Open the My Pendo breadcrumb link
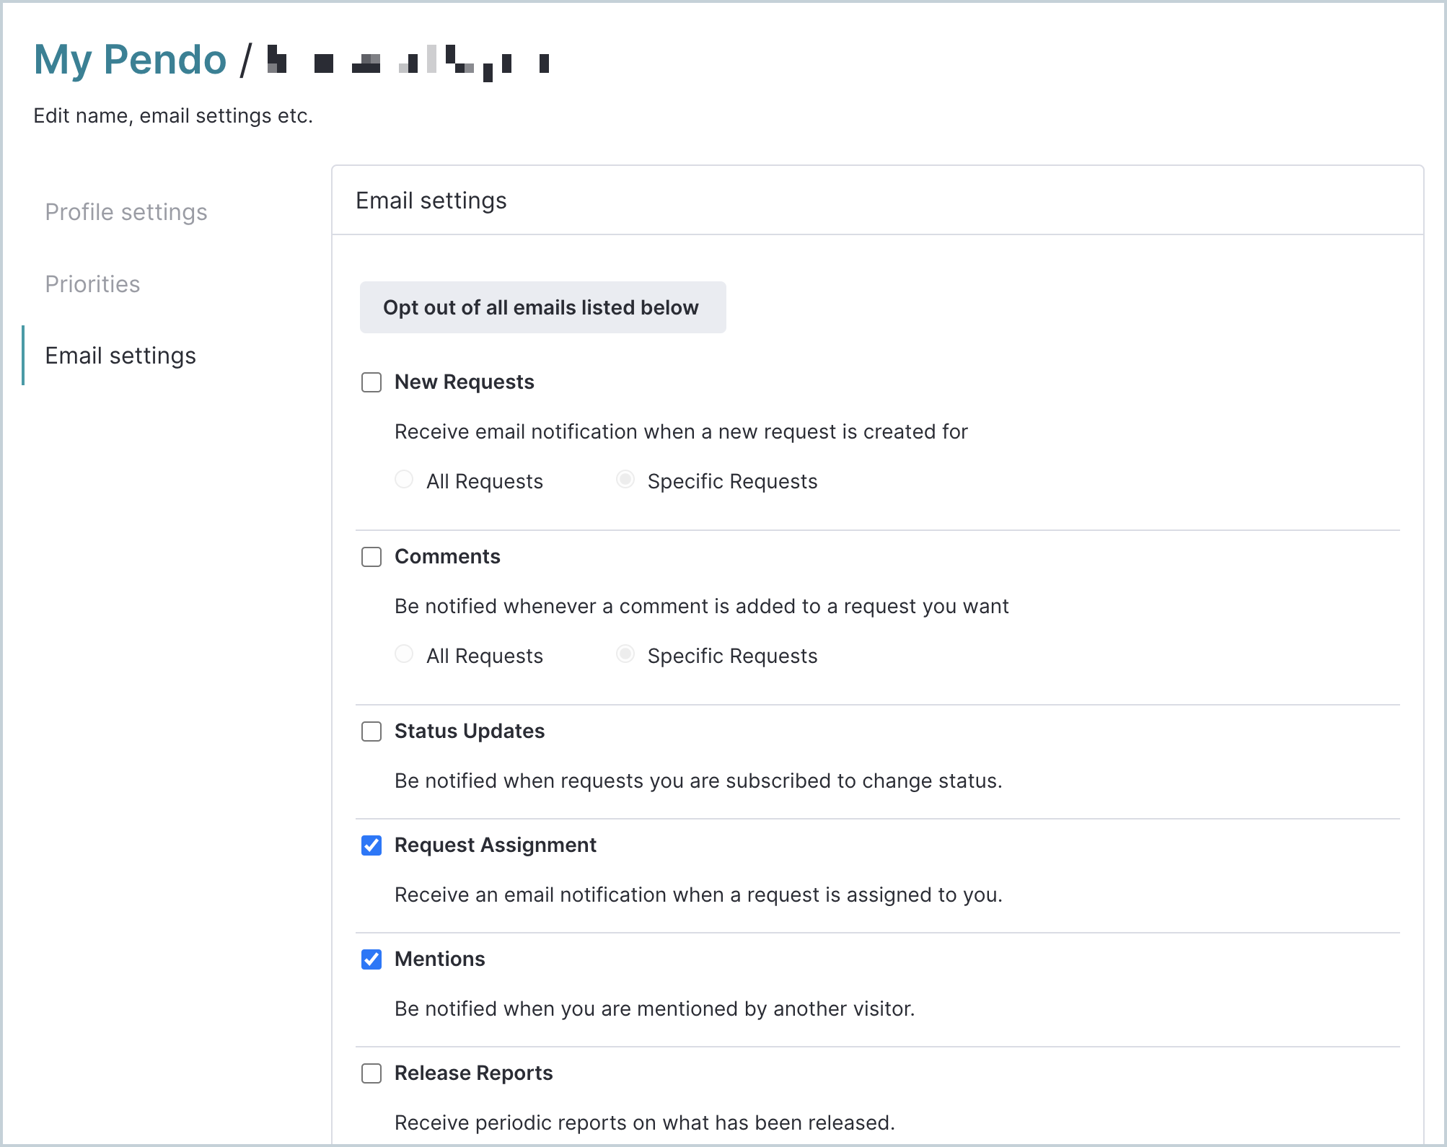The height and width of the screenshot is (1147, 1447). tap(130, 59)
